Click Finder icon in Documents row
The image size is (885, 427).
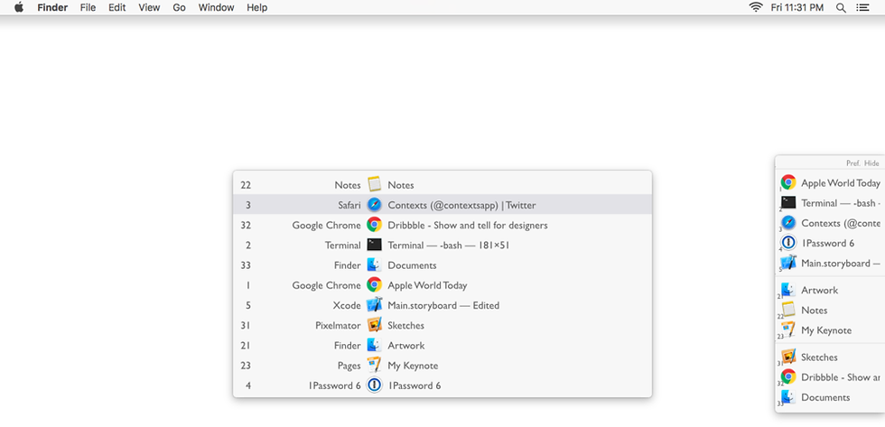click(374, 265)
